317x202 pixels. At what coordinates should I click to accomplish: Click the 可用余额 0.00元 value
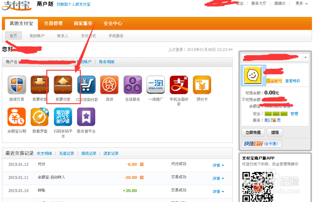coord(272,93)
